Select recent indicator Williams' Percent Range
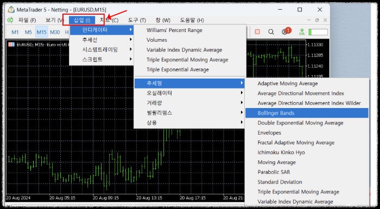Screen dimensions: 380x209 [174, 30]
